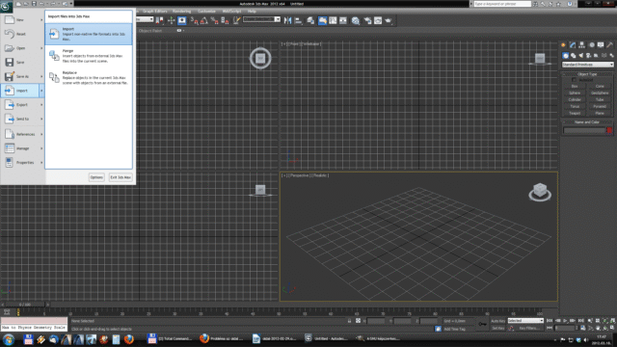Expand the References submenu arrow
This screenshot has width=617, height=347.
(x=41, y=134)
